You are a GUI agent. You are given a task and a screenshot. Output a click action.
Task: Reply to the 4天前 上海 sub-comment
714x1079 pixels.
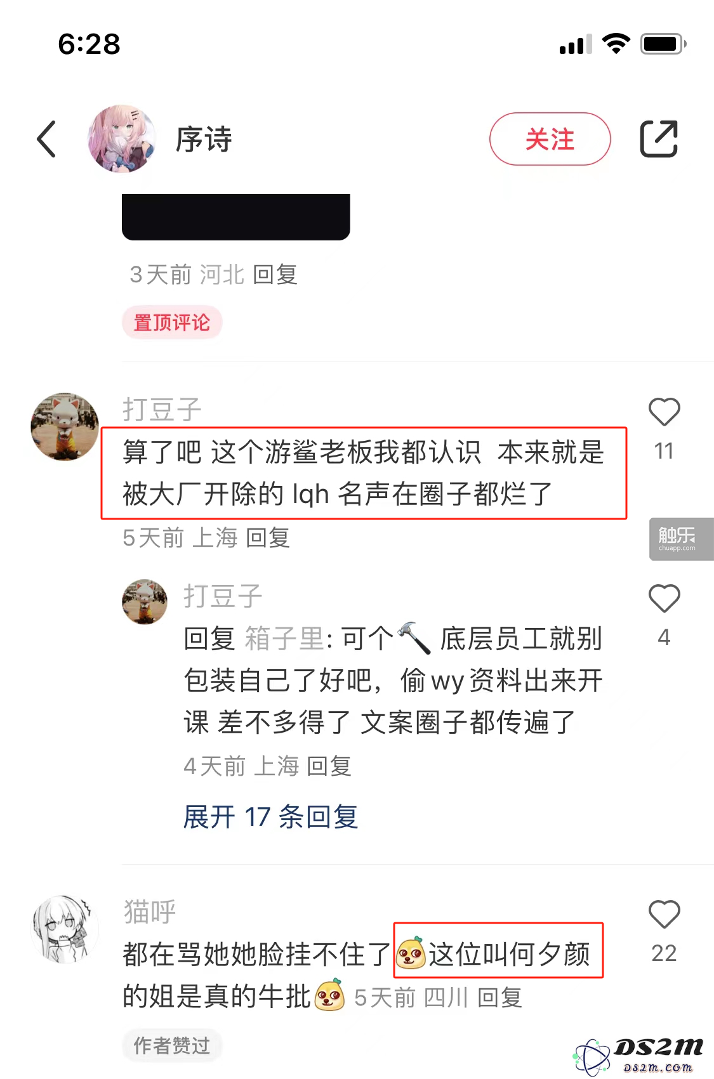[x=328, y=766]
